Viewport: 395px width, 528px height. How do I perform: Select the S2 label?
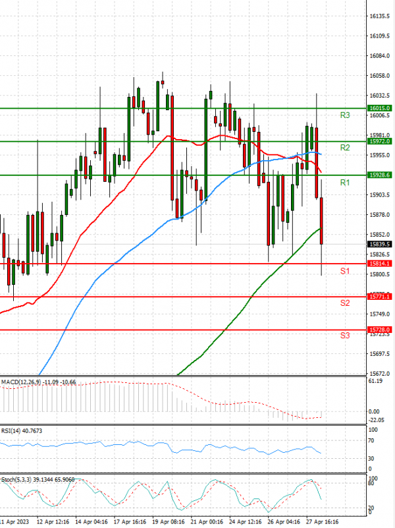345,303
